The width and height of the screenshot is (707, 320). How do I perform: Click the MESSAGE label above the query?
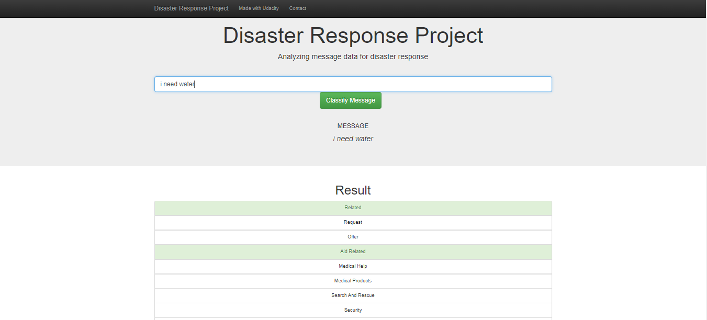[x=353, y=125]
